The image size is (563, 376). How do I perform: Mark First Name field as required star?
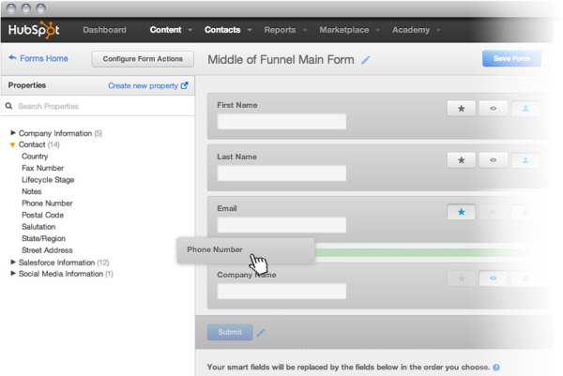coord(461,109)
